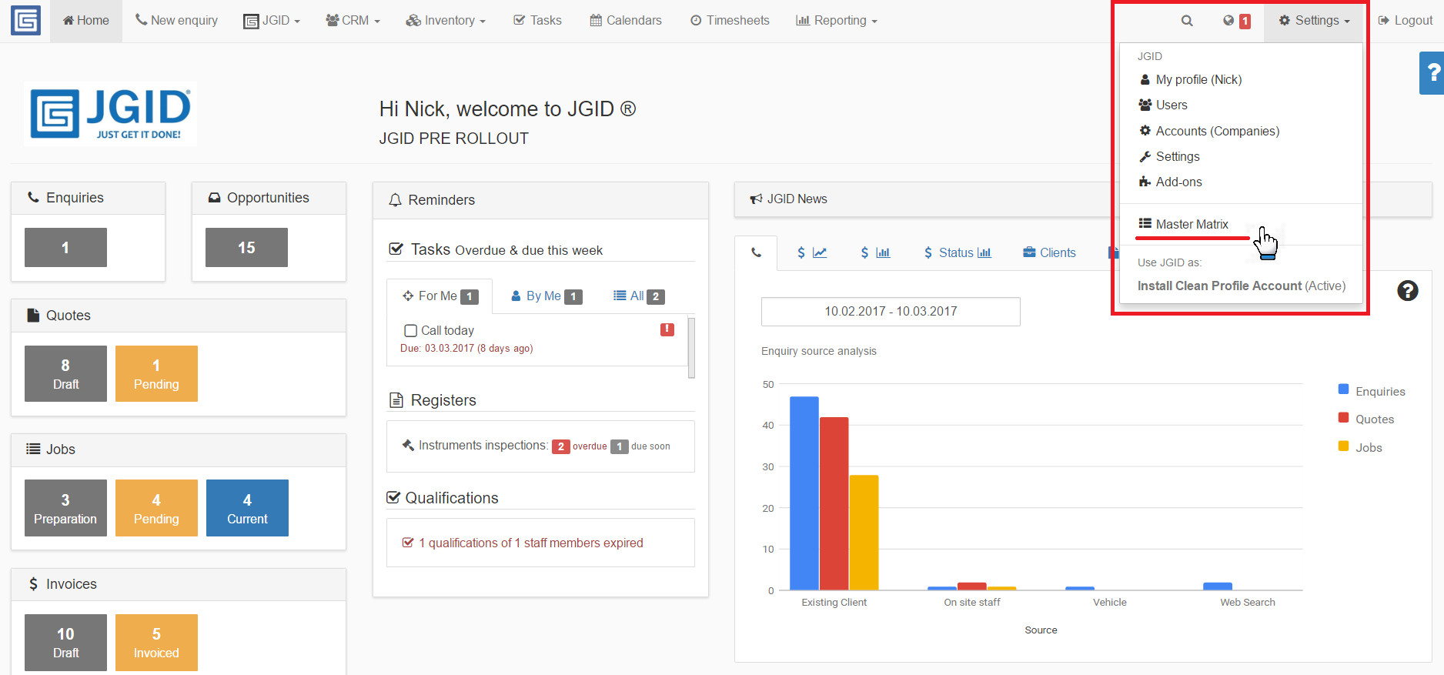The height and width of the screenshot is (675, 1444).
Task: Switch to the All tasks tab
Action: point(638,296)
